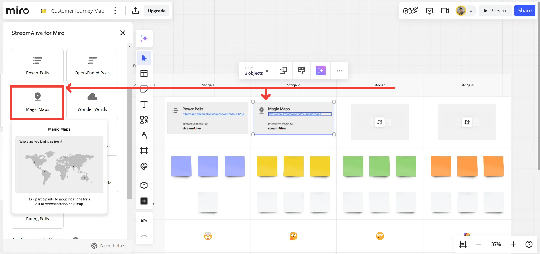Pick the Sticky note tool
The height and width of the screenshot is (254, 540).
coord(144,89)
